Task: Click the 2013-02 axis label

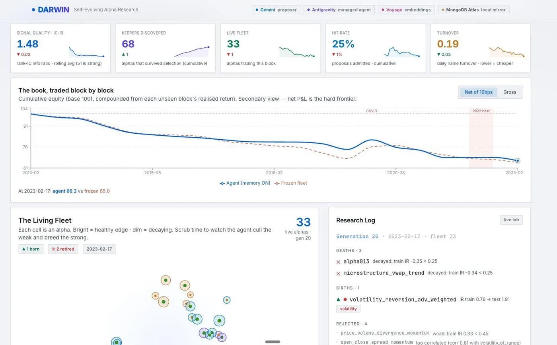Action: (31, 173)
